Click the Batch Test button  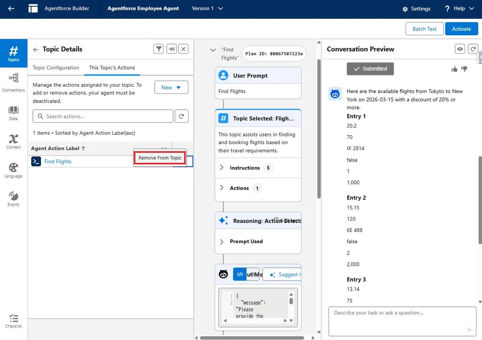[425, 29]
